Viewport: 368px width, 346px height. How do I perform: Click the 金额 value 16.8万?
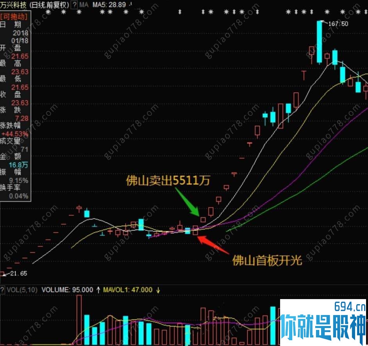coord(18,165)
